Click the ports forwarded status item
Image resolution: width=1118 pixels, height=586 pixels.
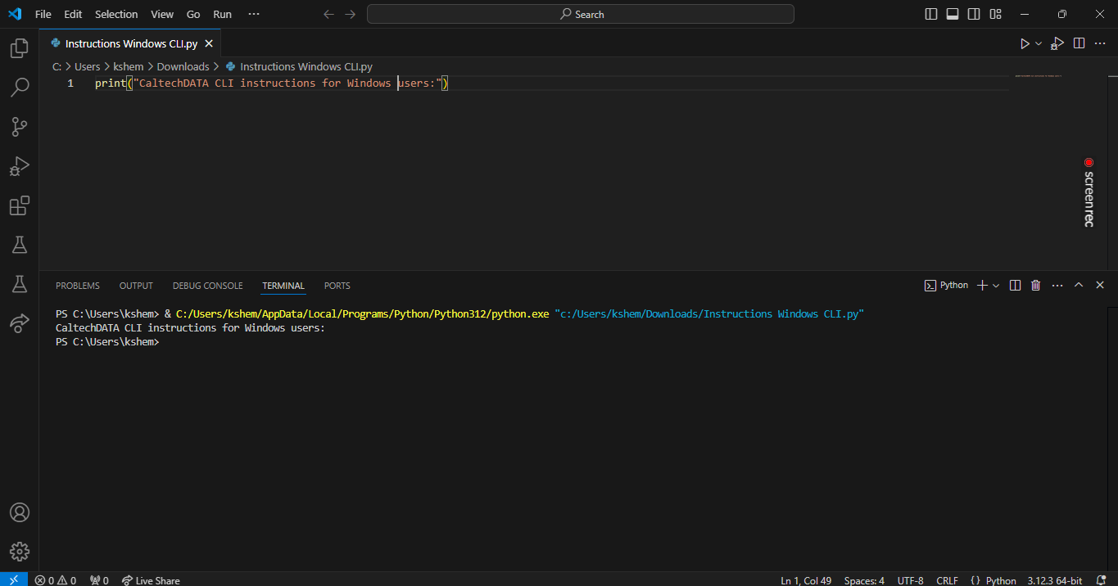pyautogui.click(x=99, y=580)
